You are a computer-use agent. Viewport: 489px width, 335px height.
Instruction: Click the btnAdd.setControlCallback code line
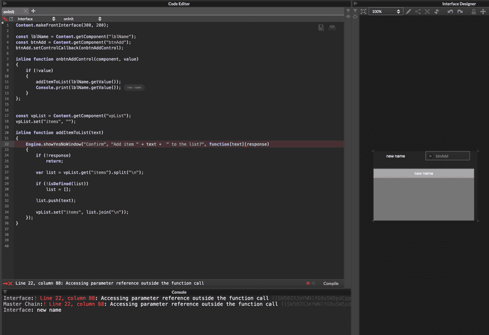69,48
